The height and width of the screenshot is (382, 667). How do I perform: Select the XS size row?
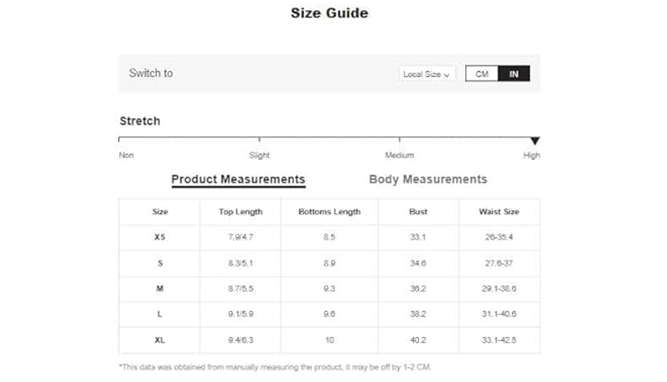point(329,237)
